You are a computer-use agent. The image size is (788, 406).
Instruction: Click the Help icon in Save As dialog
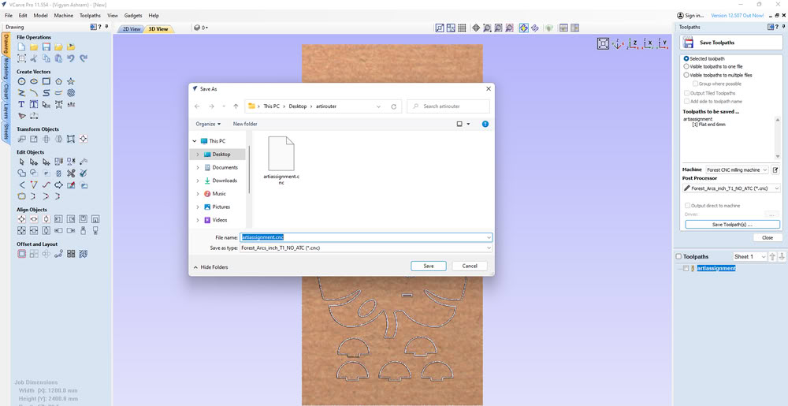coord(485,124)
